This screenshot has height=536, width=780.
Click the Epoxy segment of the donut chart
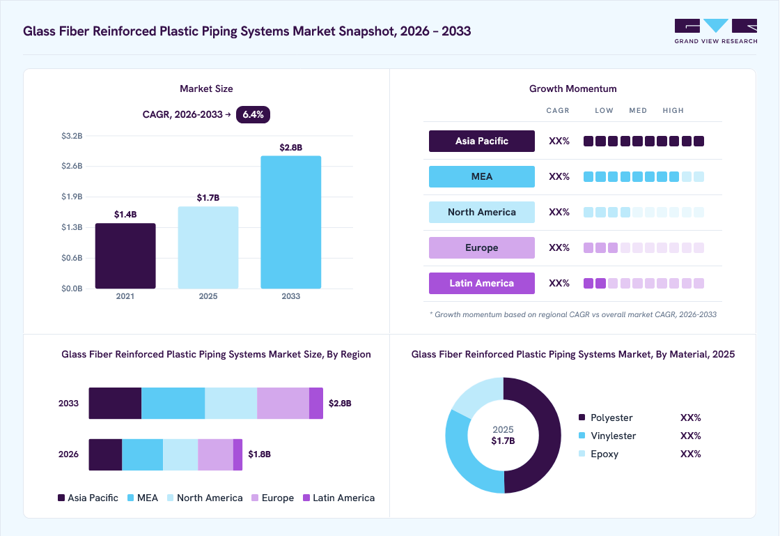point(478,396)
